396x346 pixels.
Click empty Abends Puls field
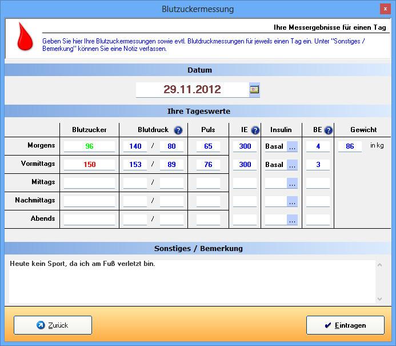[x=209, y=220]
